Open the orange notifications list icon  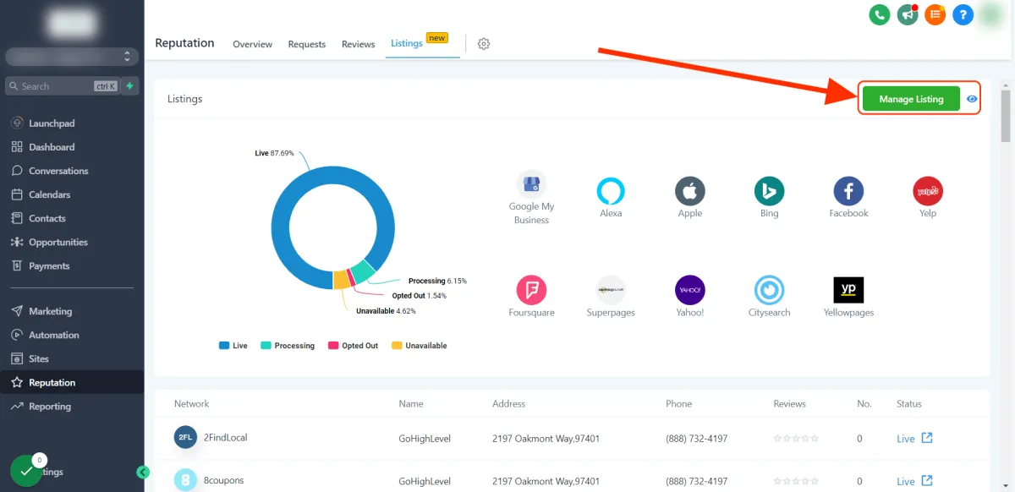tap(935, 14)
